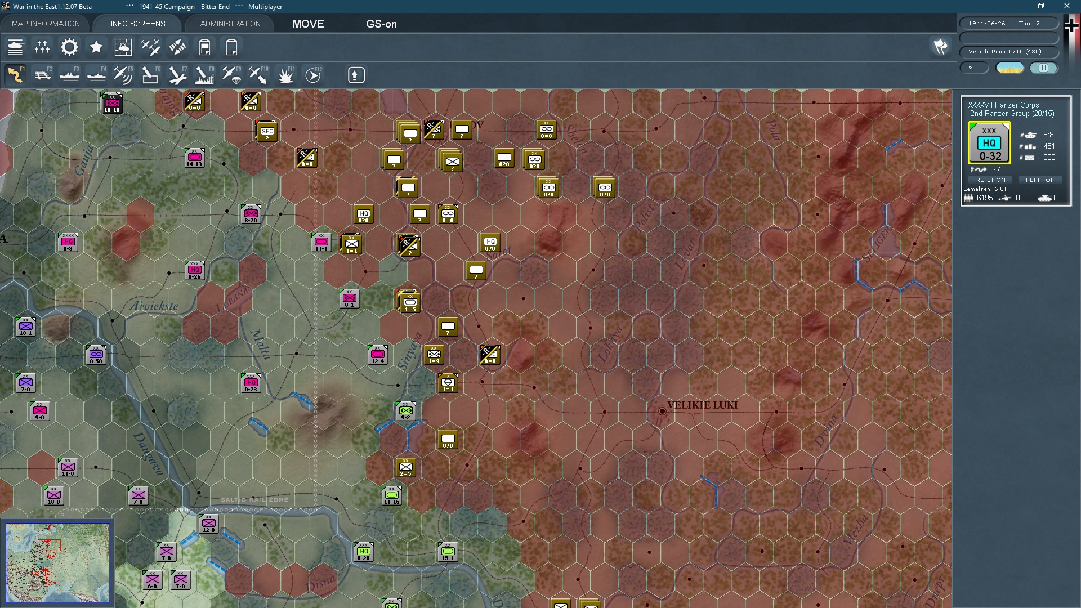1081x608 pixels.
Task: Select the German HQ 0-28 counter on map
Action: coord(363,552)
